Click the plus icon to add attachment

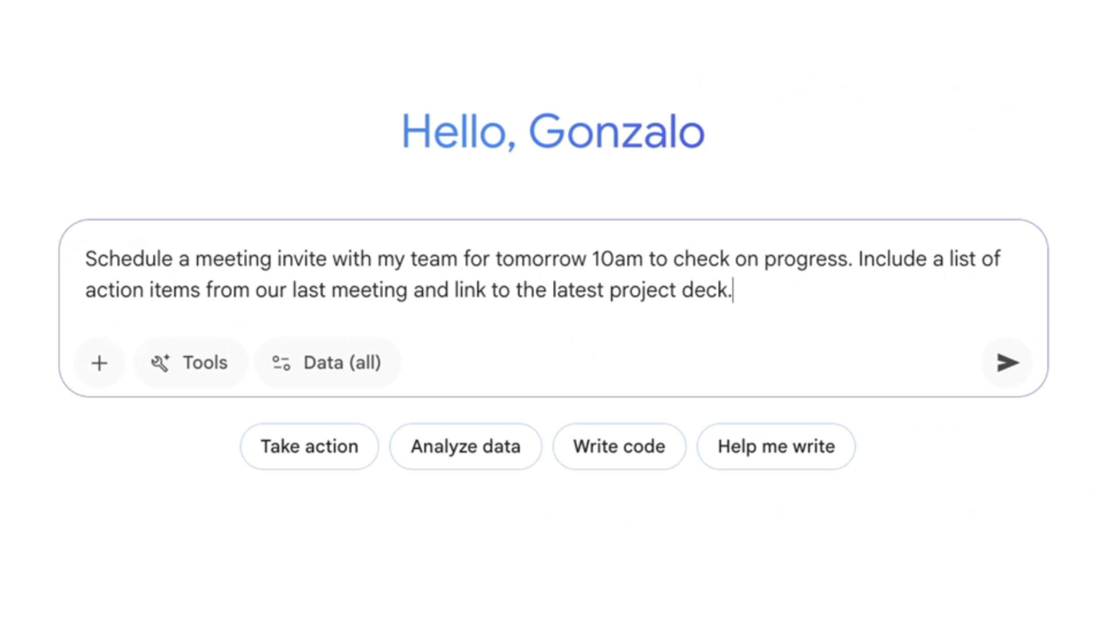coord(100,363)
